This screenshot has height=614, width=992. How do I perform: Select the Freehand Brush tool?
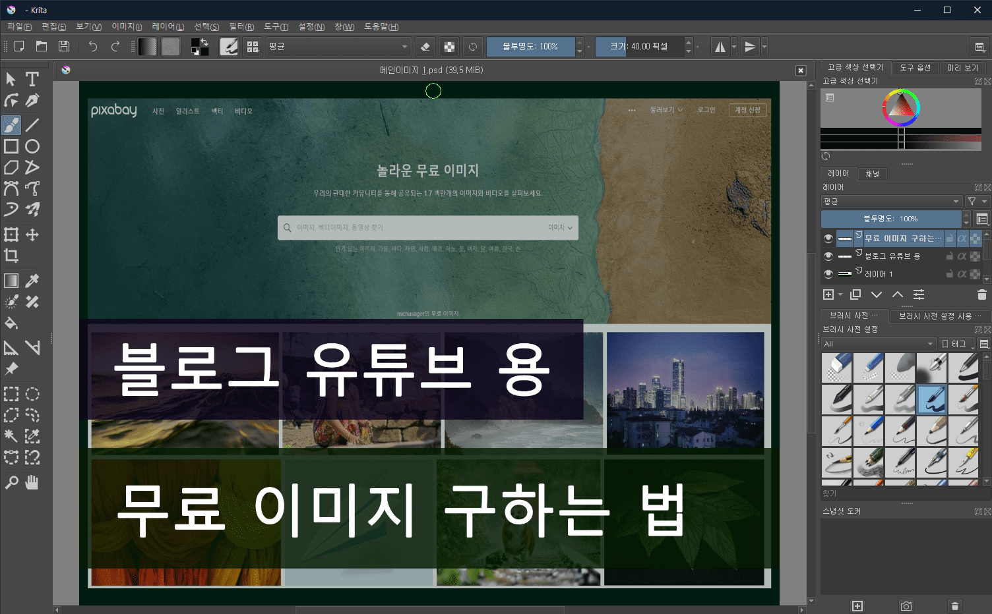tap(11, 125)
